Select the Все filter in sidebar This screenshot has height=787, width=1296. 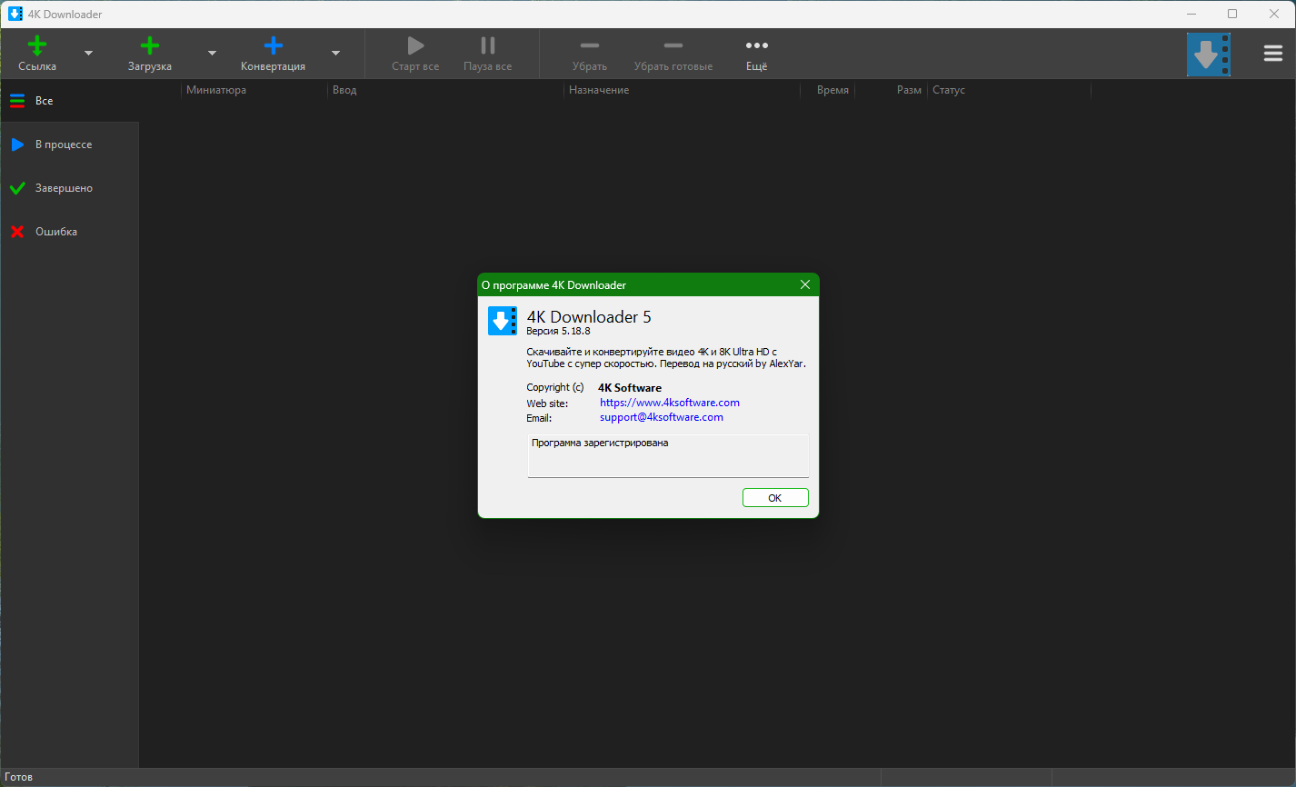tap(44, 101)
